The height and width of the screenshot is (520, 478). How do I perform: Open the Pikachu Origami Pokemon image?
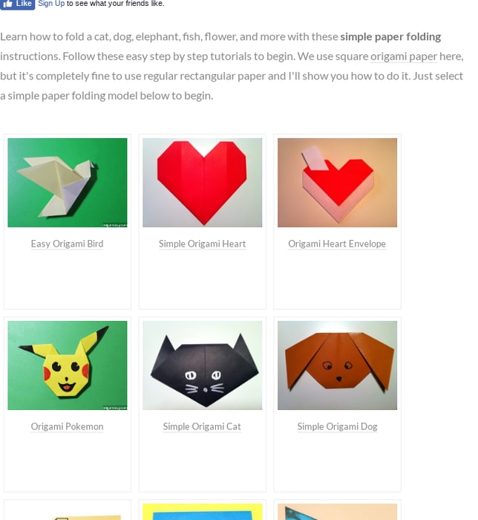click(68, 365)
